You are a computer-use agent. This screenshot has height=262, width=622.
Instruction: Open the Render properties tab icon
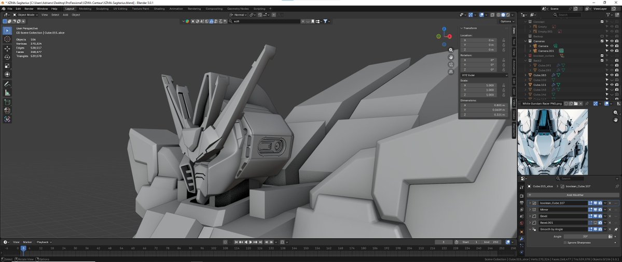(x=522, y=196)
